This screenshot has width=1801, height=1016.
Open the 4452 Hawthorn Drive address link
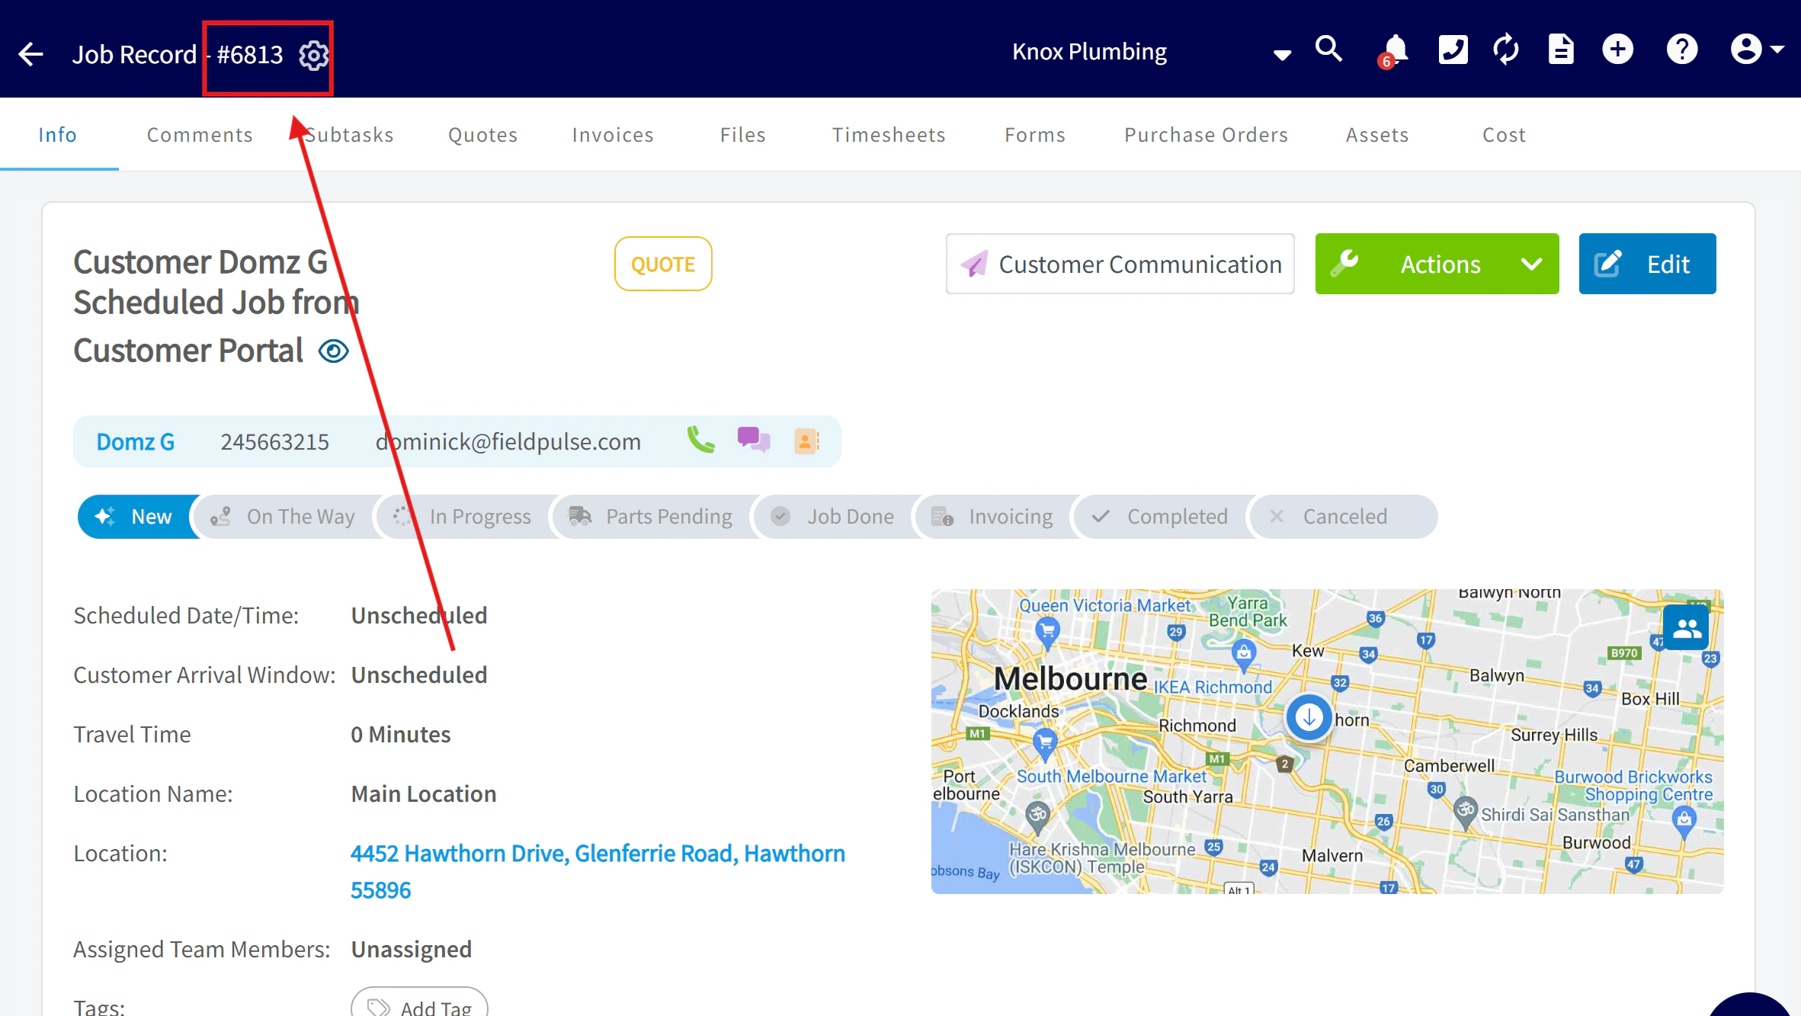point(598,872)
